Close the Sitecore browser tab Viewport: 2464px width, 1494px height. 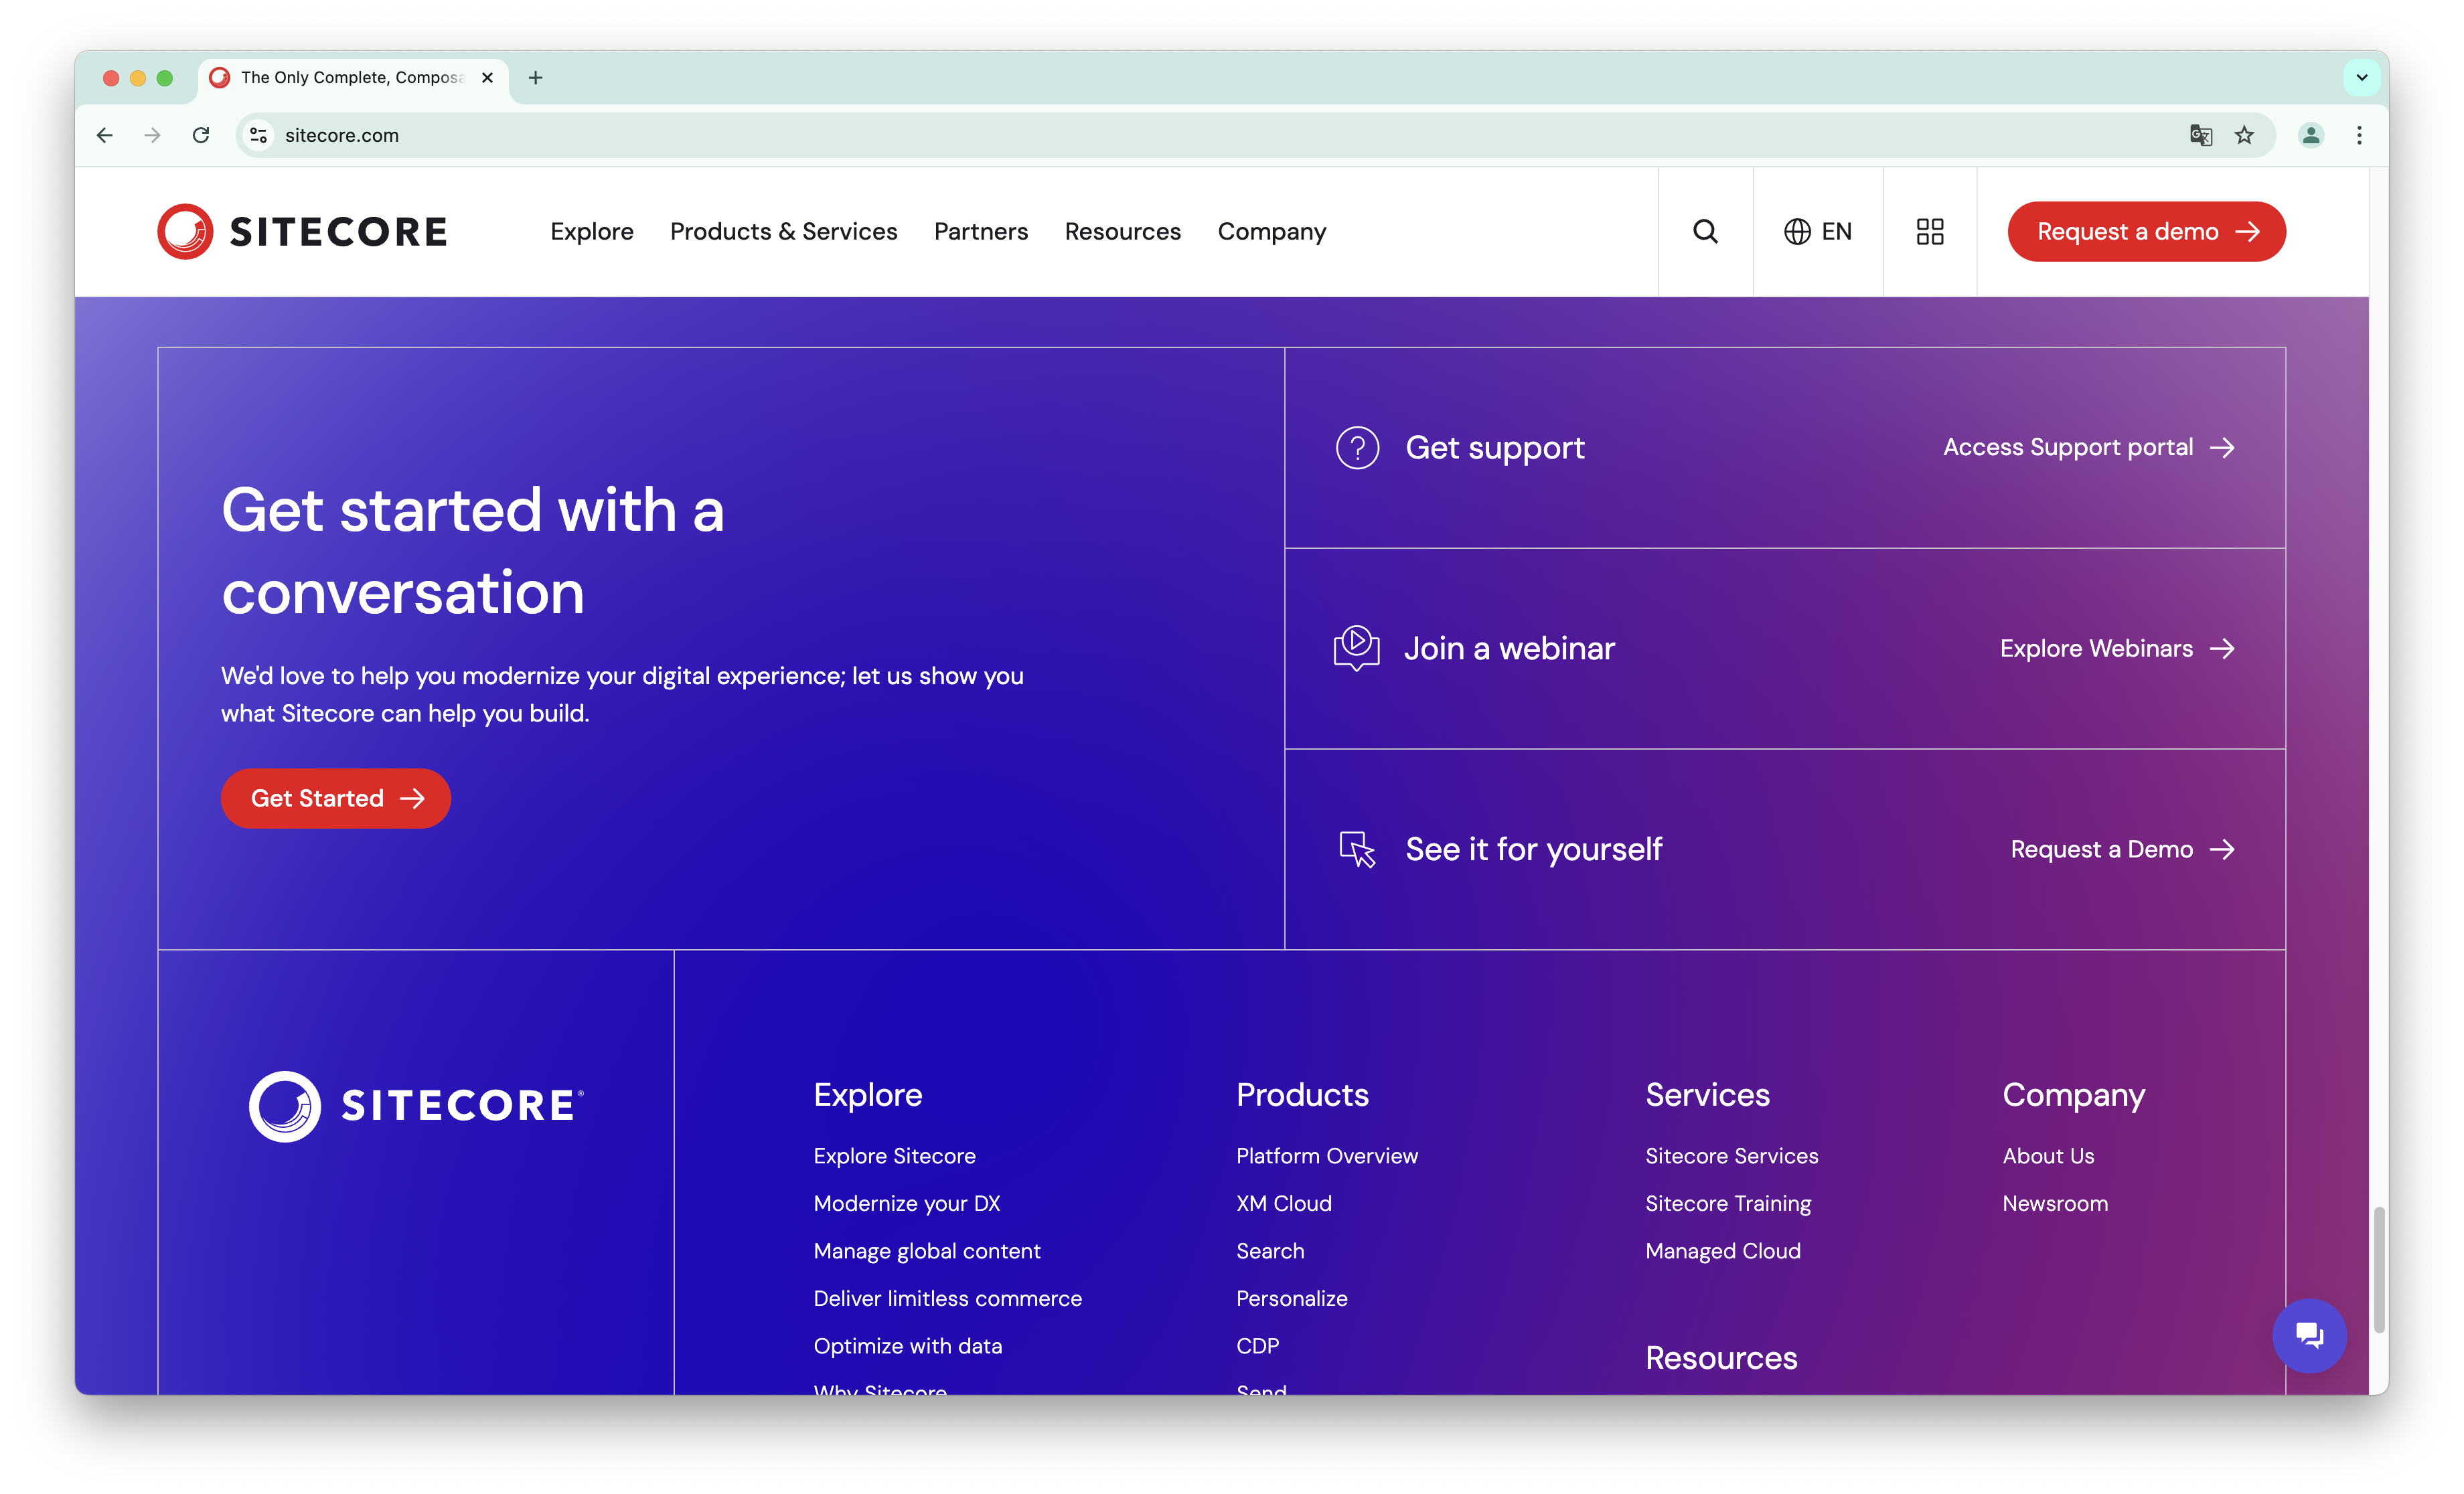(487, 78)
